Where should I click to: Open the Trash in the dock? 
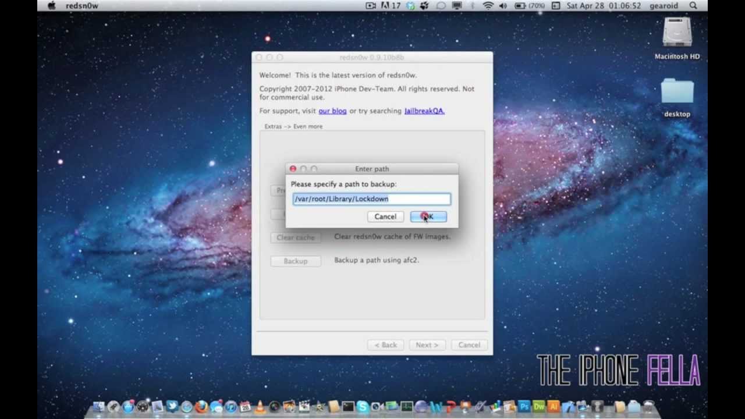(649, 406)
